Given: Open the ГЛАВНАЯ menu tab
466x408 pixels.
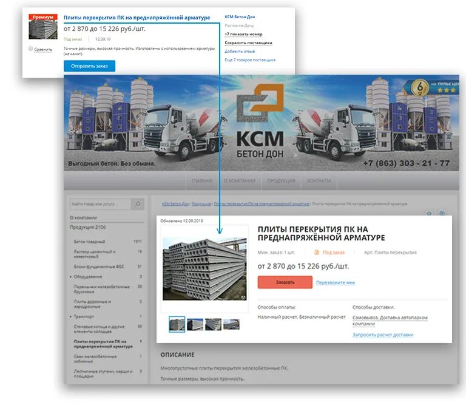Looking at the screenshot, I should coord(202,181).
